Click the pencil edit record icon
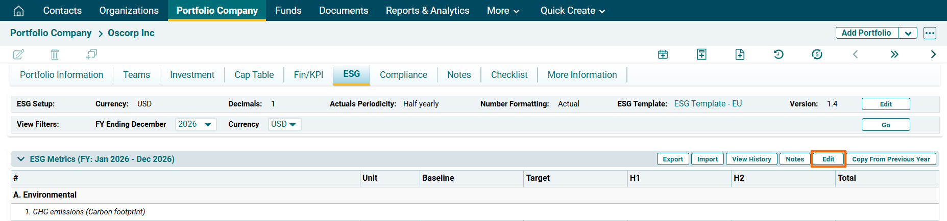This screenshot has height=221, width=947. 18,54
